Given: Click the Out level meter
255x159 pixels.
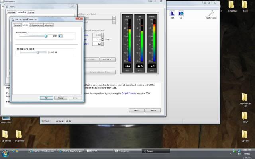Looking at the screenshot, I should [127, 43].
